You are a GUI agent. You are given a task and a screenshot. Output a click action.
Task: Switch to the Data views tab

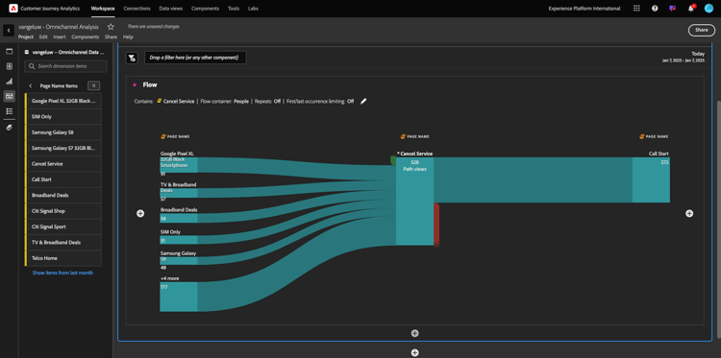click(170, 9)
